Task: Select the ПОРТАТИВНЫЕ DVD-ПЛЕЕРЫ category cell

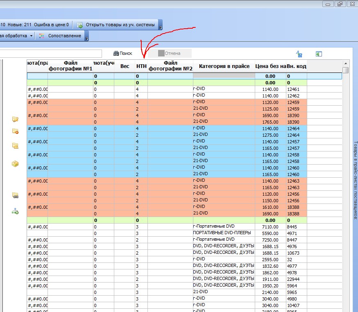Action: pos(224,233)
